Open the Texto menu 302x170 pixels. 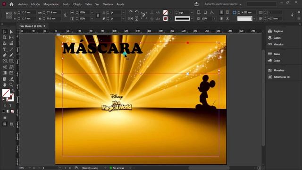66,4
